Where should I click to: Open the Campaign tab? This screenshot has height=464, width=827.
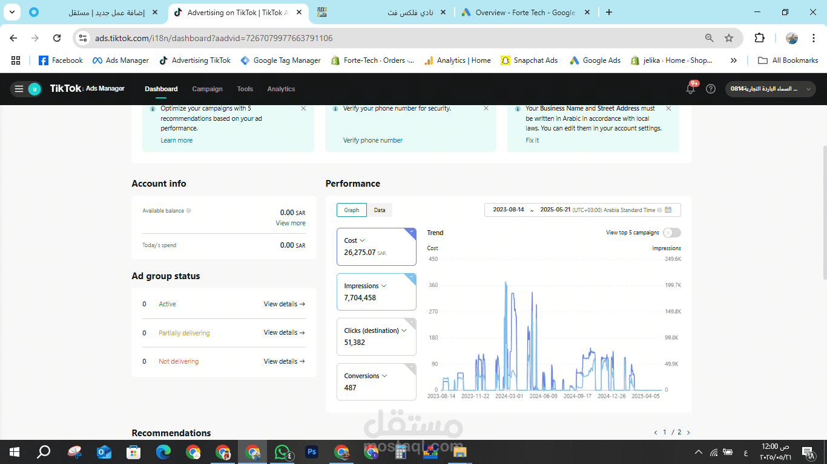[208, 89]
